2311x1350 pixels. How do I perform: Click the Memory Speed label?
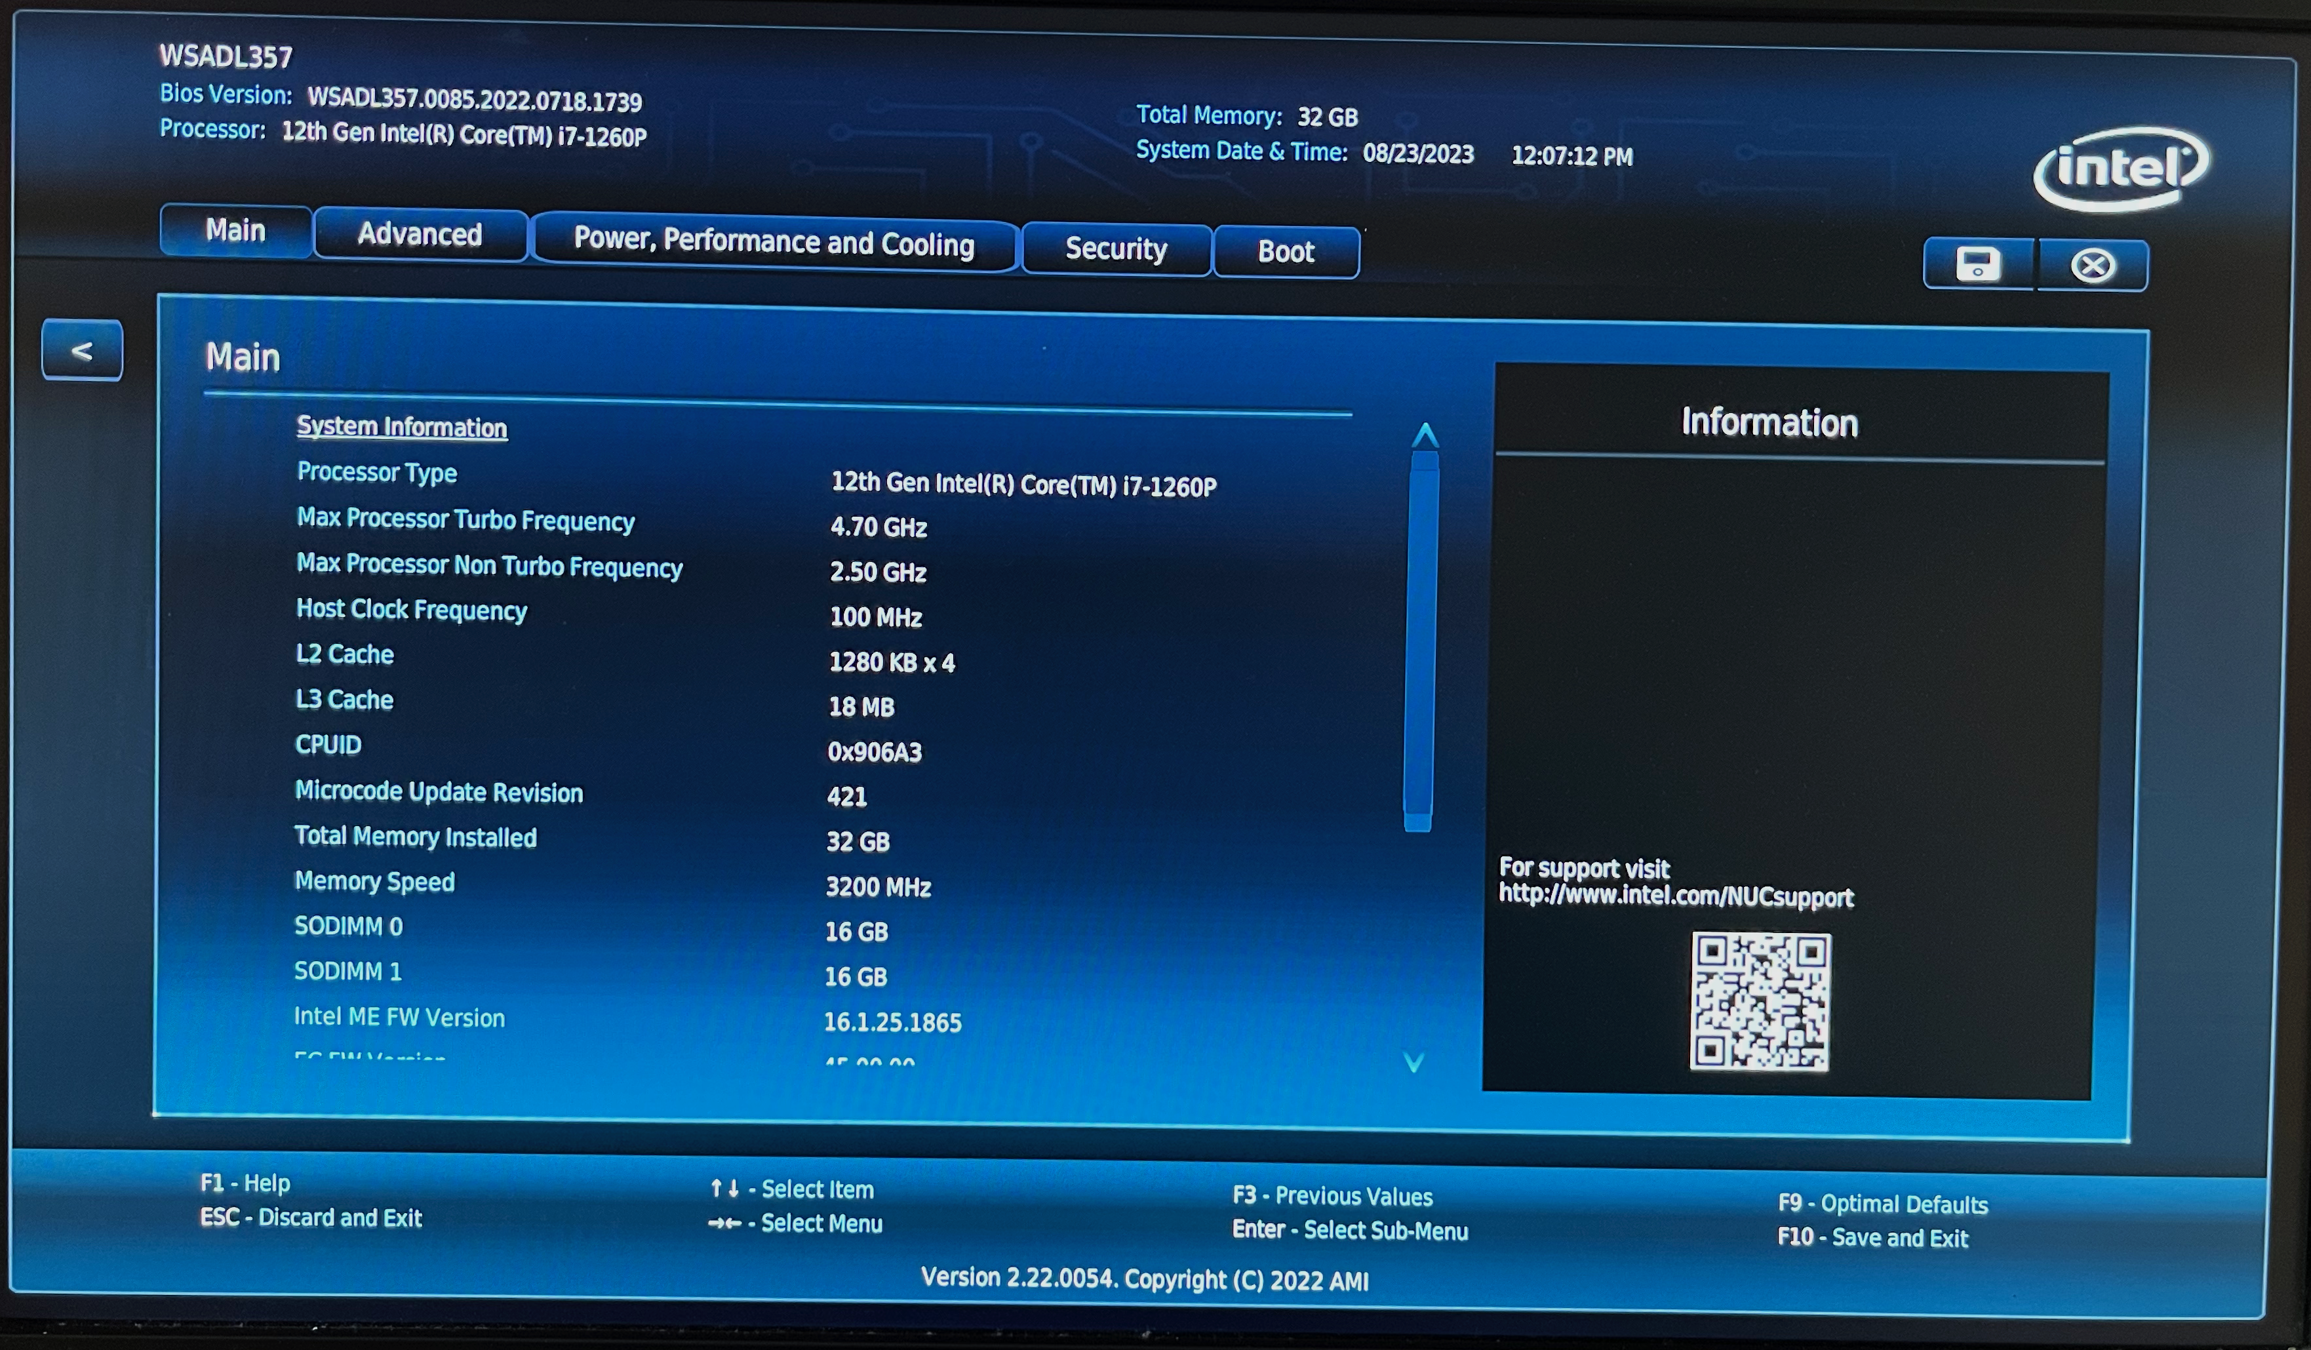tap(374, 881)
